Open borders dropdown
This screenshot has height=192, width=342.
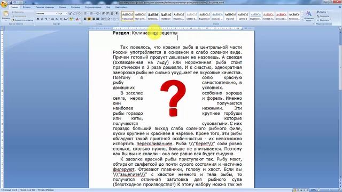[x=115, y=19]
